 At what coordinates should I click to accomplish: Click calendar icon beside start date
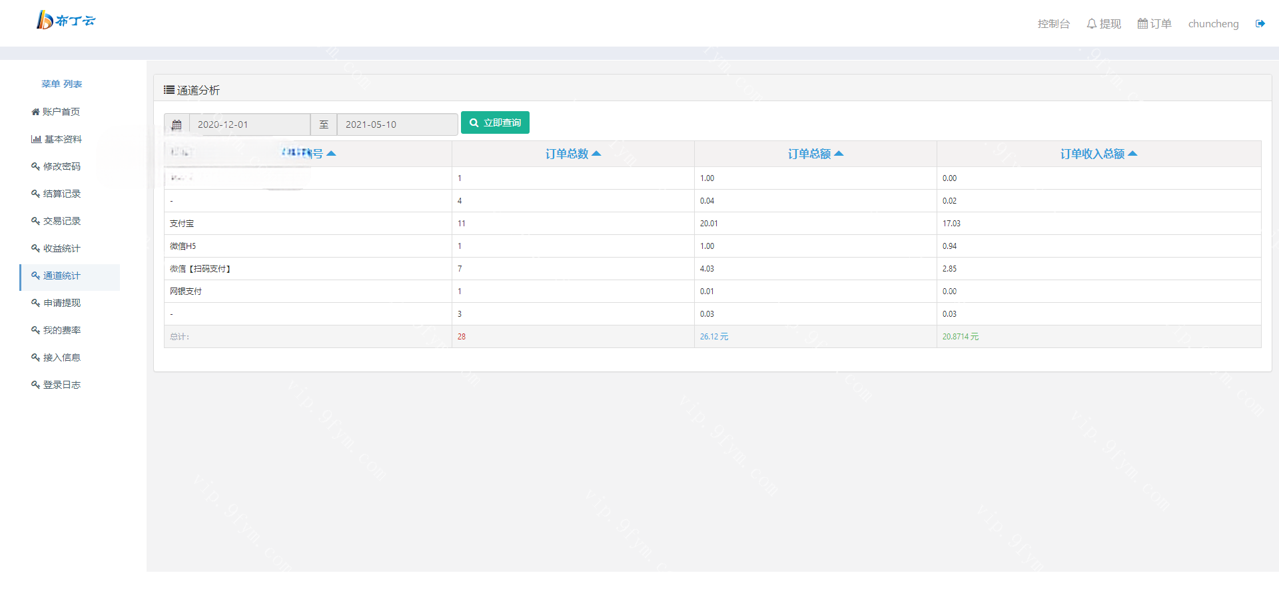pyautogui.click(x=177, y=124)
